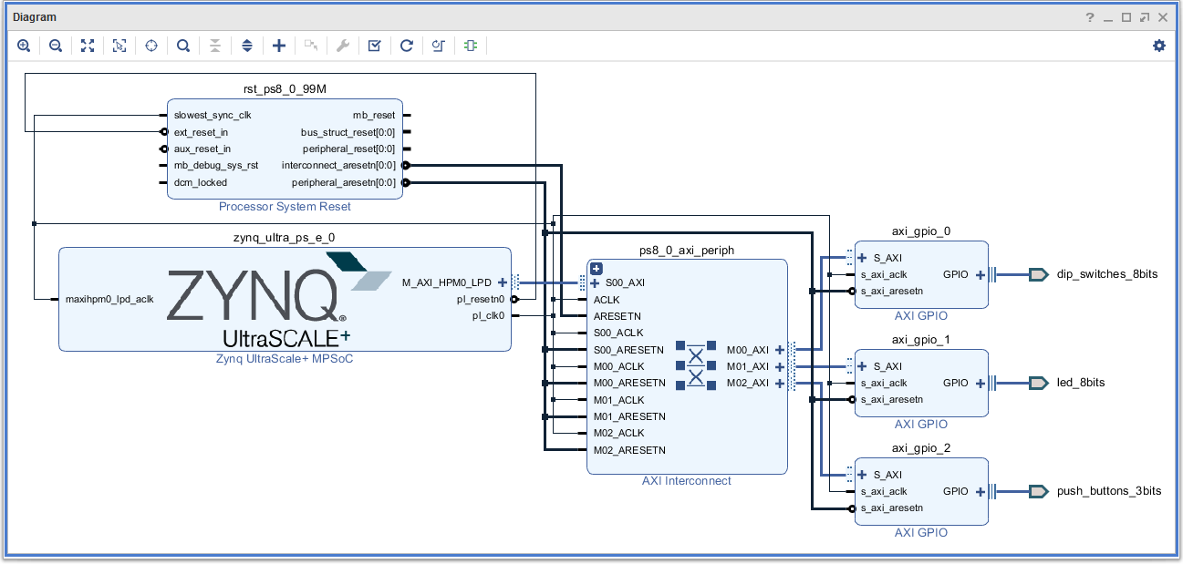The height and width of the screenshot is (564, 1183).
Task: Click the Validate Design checkmark icon
Action: tap(374, 46)
